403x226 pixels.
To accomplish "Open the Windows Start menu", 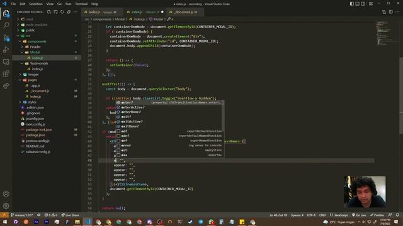I will (5, 222).
